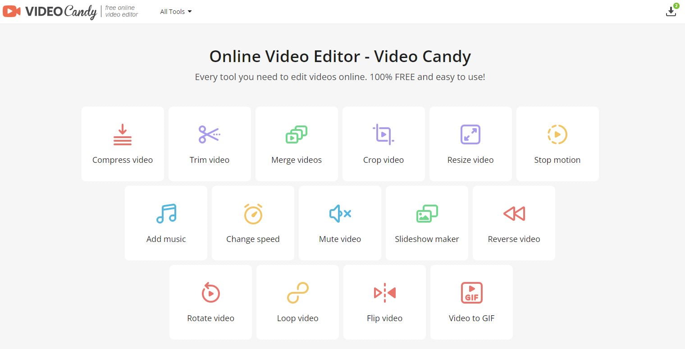This screenshot has height=349, width=685.
Task: Click the Compress video icon with downward arrow
Action: pyautogui.click(x=123, y=134)
